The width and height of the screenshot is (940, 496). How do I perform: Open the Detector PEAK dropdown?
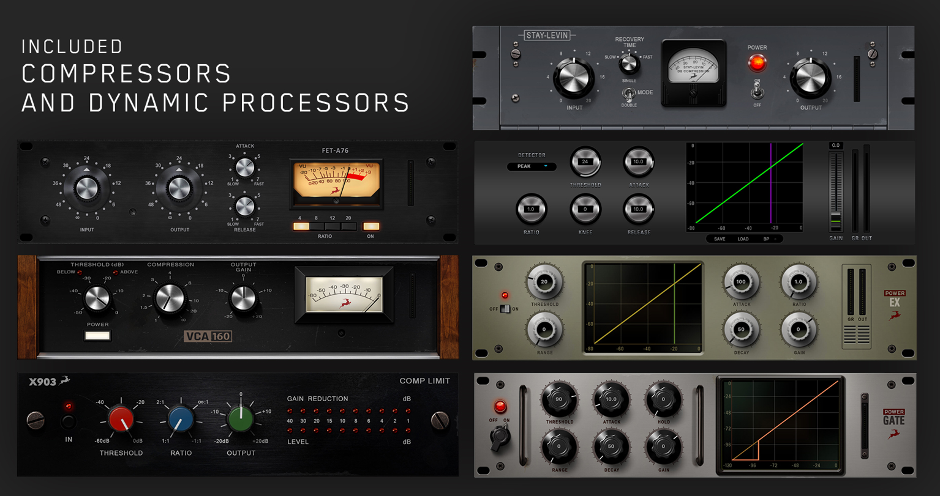[532, 166]
